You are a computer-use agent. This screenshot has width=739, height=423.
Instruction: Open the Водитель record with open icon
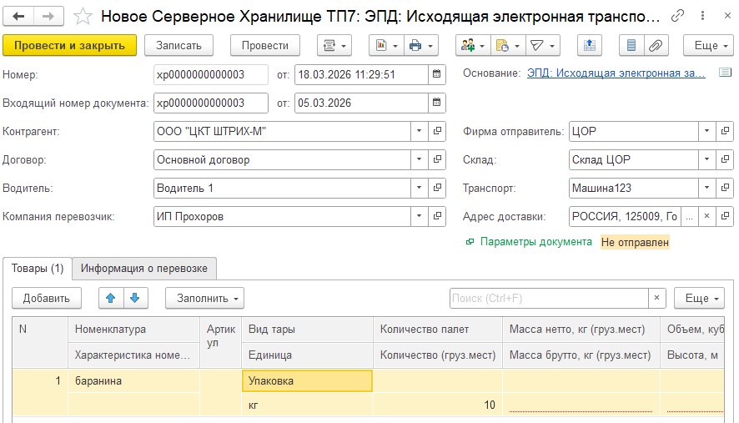tap(437, 188)
